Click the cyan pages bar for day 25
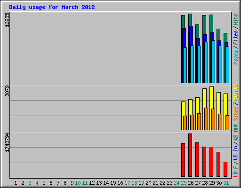The width and height of the screenshot is (241, 188). pos(185,65)
